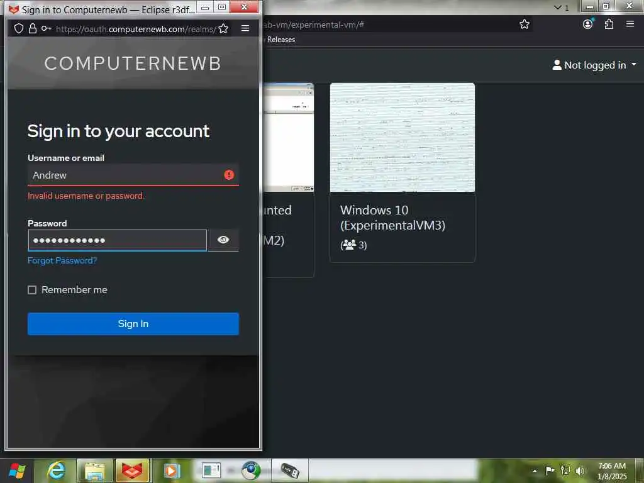Click the Sign In button
Image resolution: width=644 pixels, height=483 pixels.
pyautogui.click(x=133, y=324)
